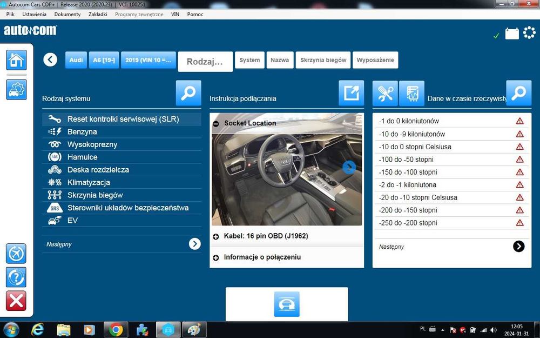Click the airplane flight-mode sidebar icon
This screenshot has height=338, width=540.
[16, 254]
